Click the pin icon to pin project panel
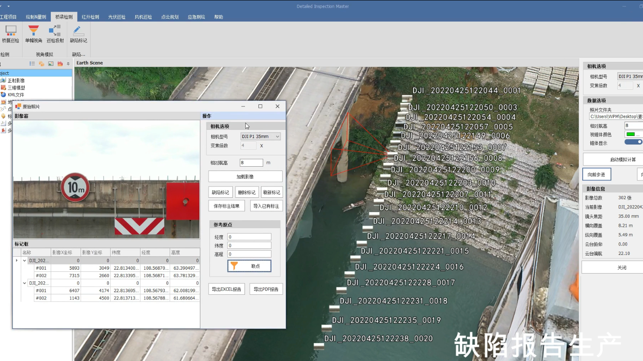This screenshot has height=361, width=643. tap(69, 63)
